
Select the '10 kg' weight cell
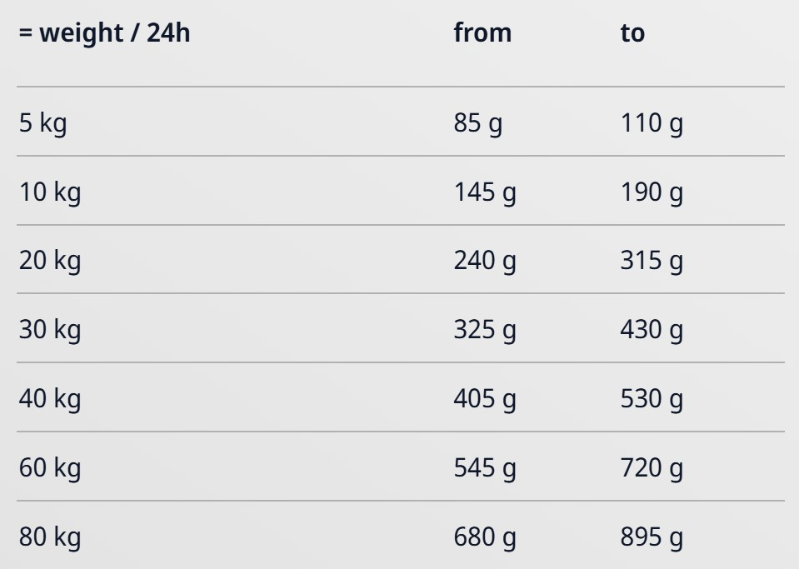click(50, 192)
